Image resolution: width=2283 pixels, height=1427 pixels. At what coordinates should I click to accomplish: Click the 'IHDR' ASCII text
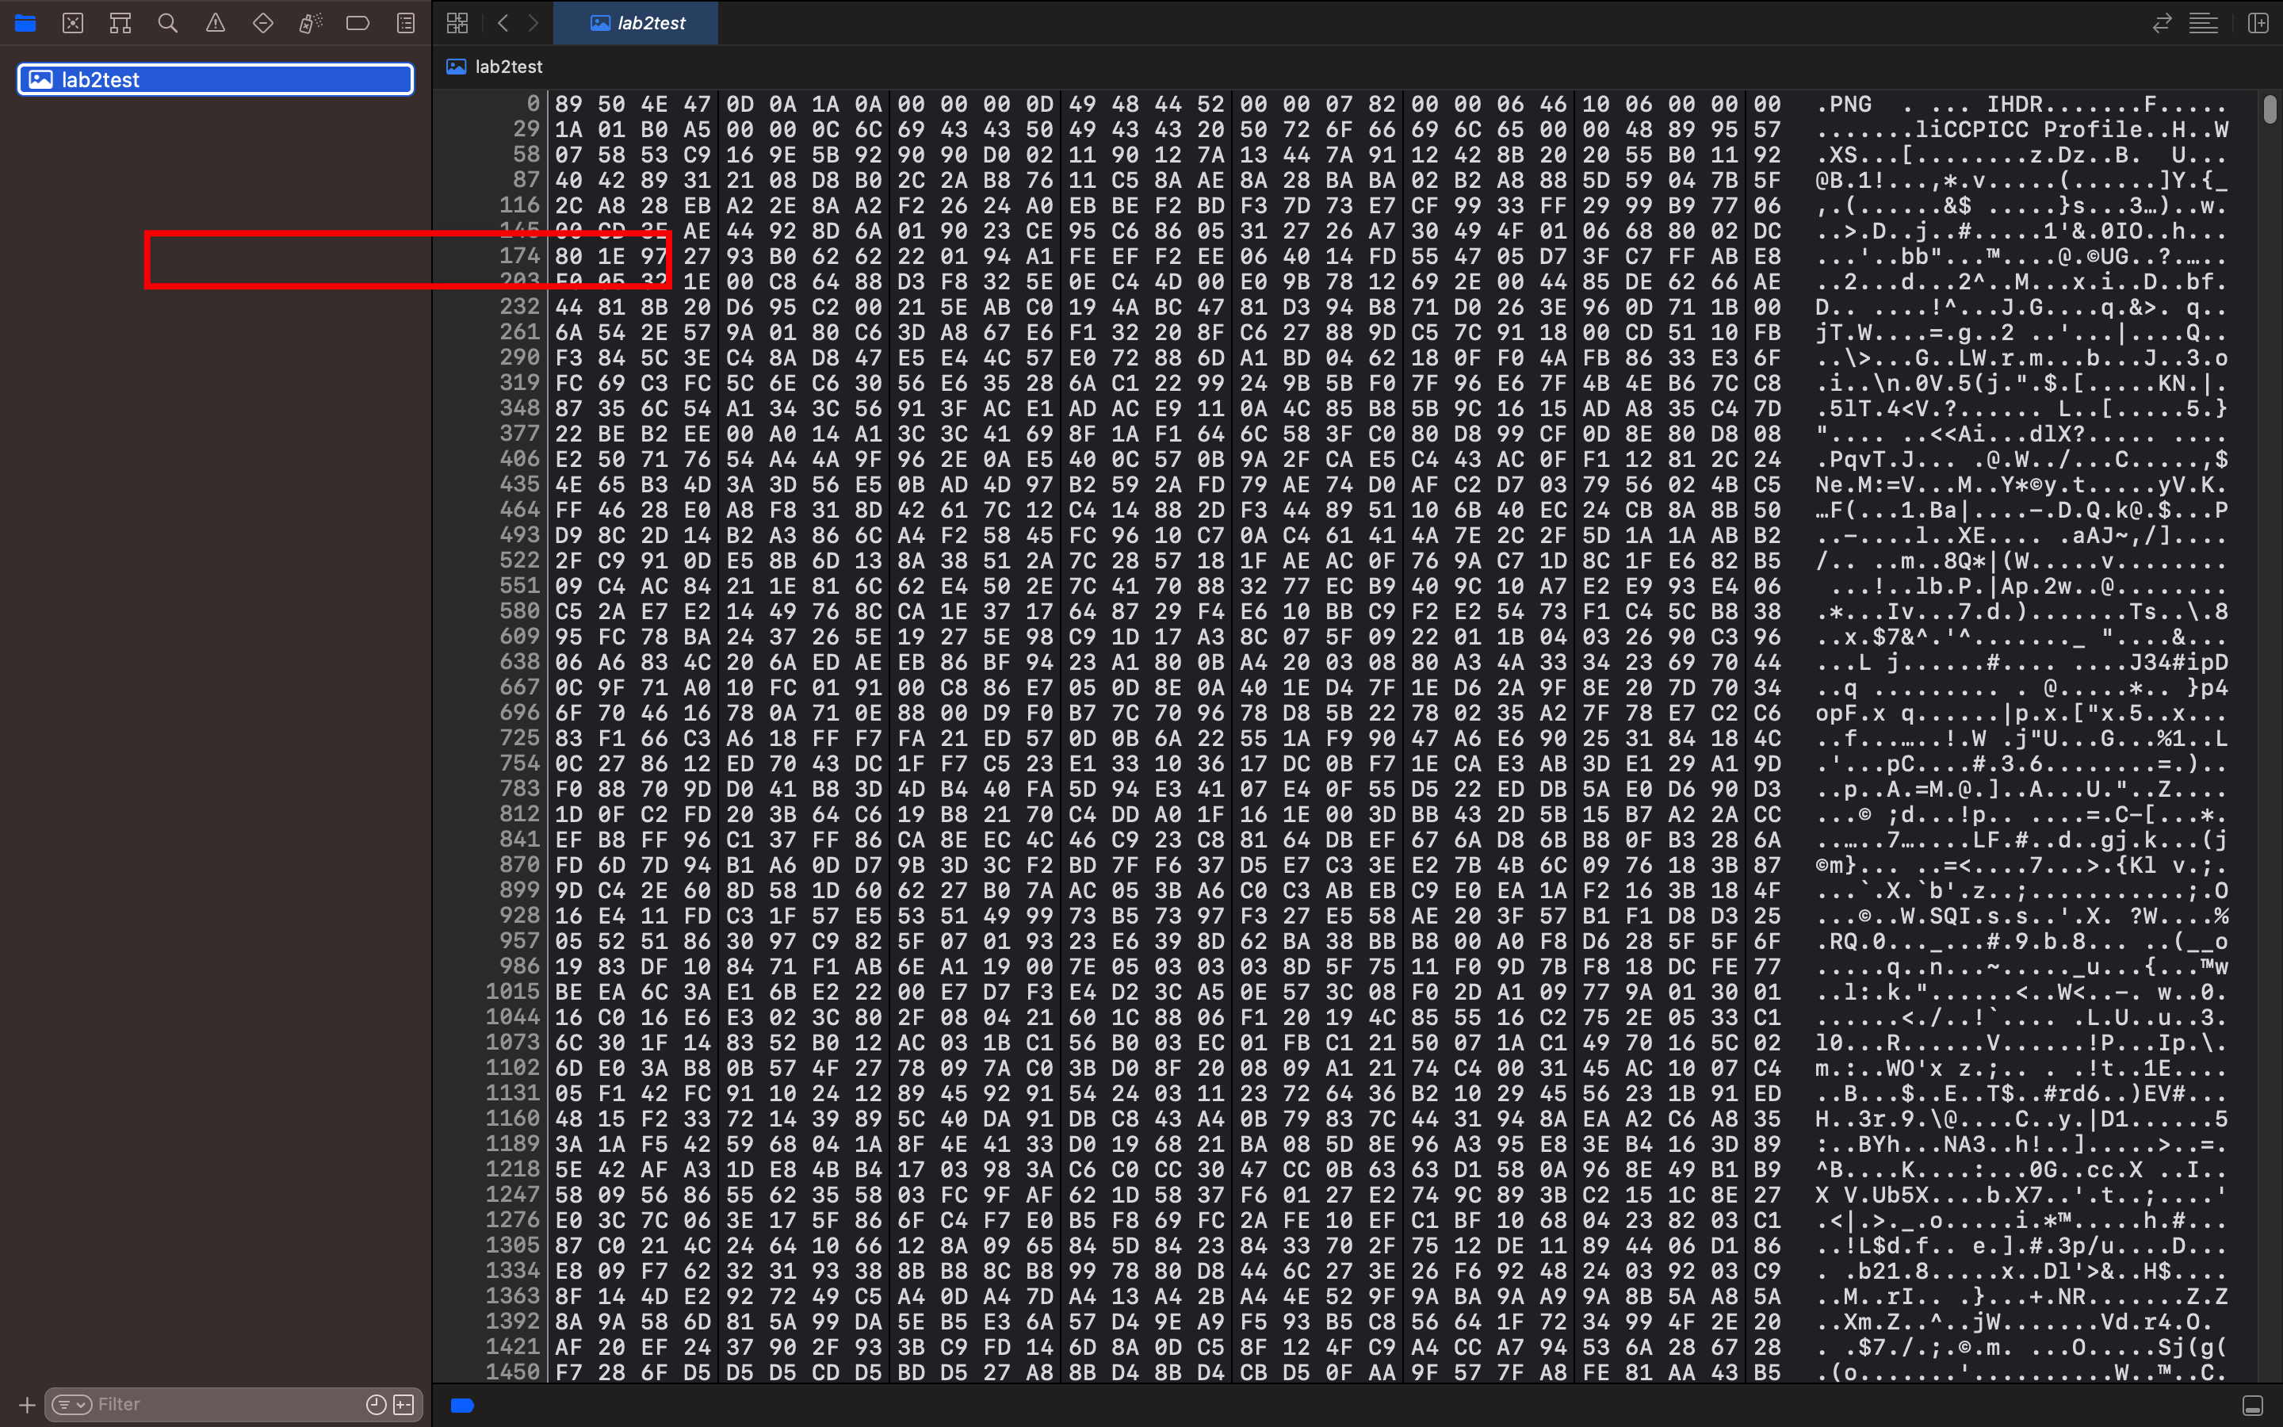[x=2016, y=104]
